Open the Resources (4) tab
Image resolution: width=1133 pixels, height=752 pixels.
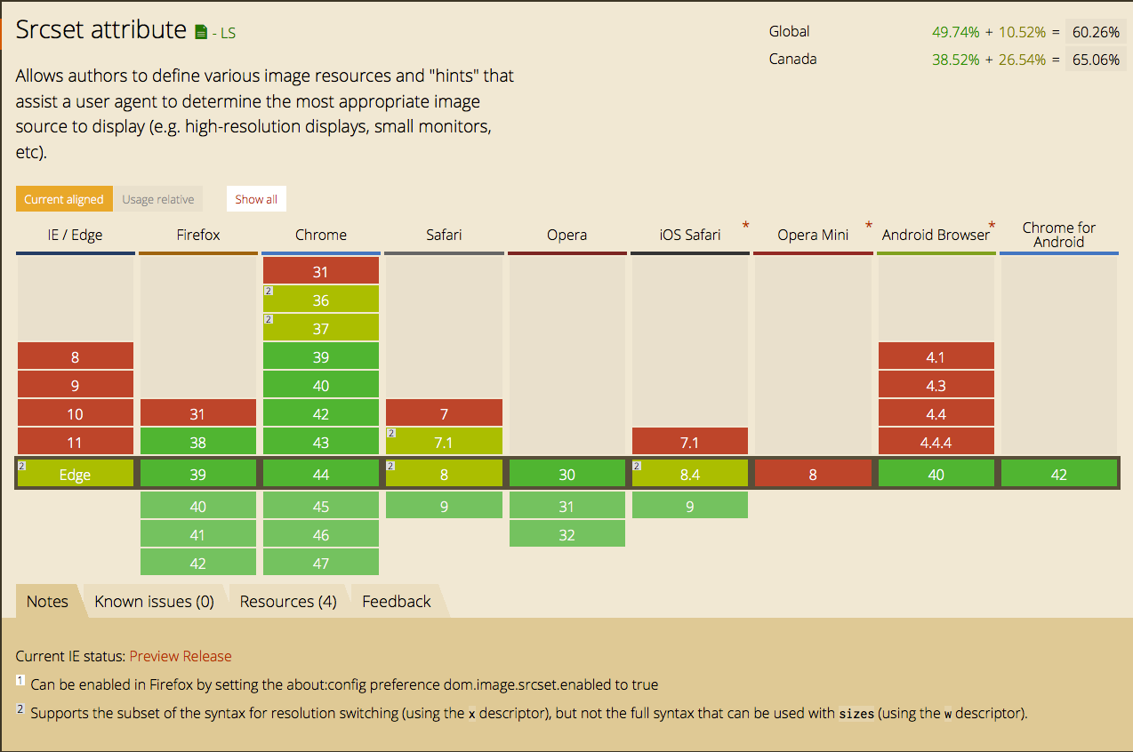tap(288, 601)
